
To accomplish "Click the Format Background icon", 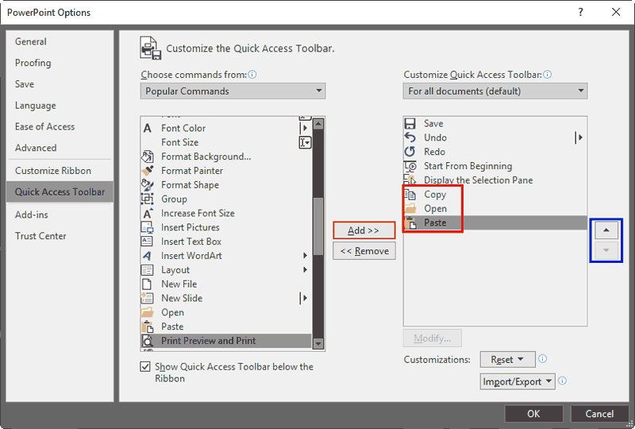I will [147, 157].
